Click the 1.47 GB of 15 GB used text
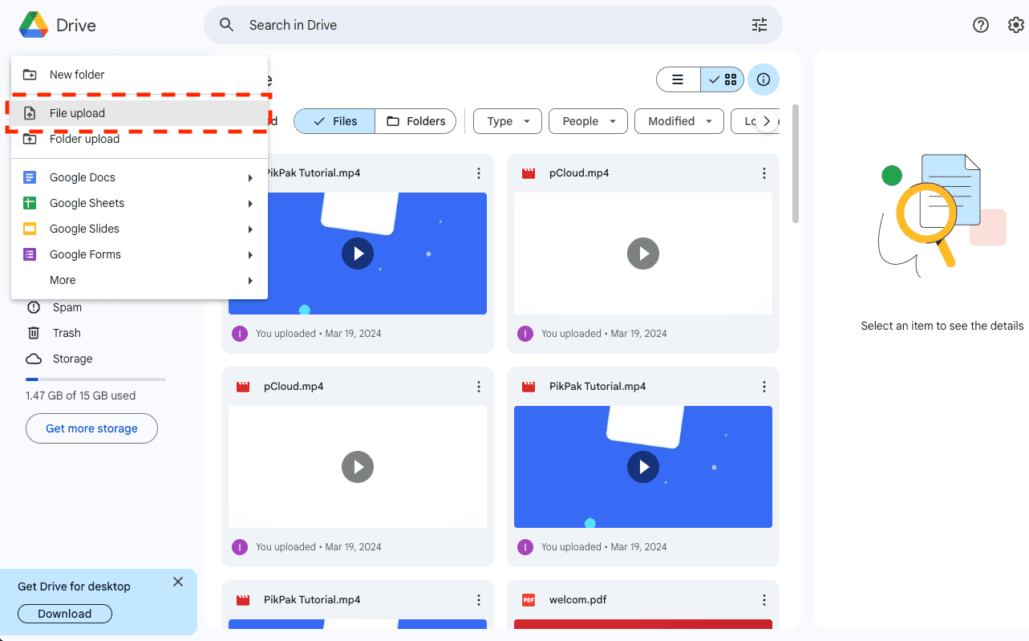The width and height of the screenshot is (1029, 641). tap(80, 396)
